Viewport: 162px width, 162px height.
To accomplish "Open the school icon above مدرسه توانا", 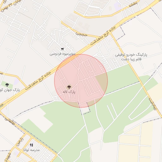I will pos(31,145).
